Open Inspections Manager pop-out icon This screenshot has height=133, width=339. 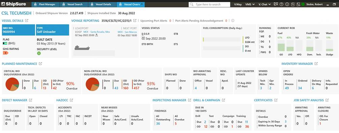pos(189,100)
